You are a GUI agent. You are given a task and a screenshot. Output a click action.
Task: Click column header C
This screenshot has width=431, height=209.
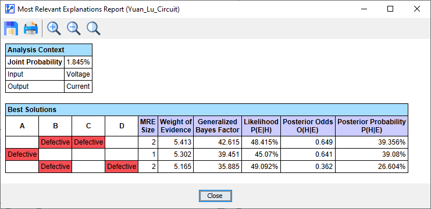point(88,126)
